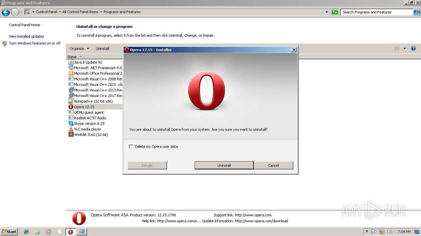Click the Back navigation arrow
This screenshot has width=421, height=236.
6,12
